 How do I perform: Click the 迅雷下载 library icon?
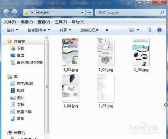coord(13,111)
